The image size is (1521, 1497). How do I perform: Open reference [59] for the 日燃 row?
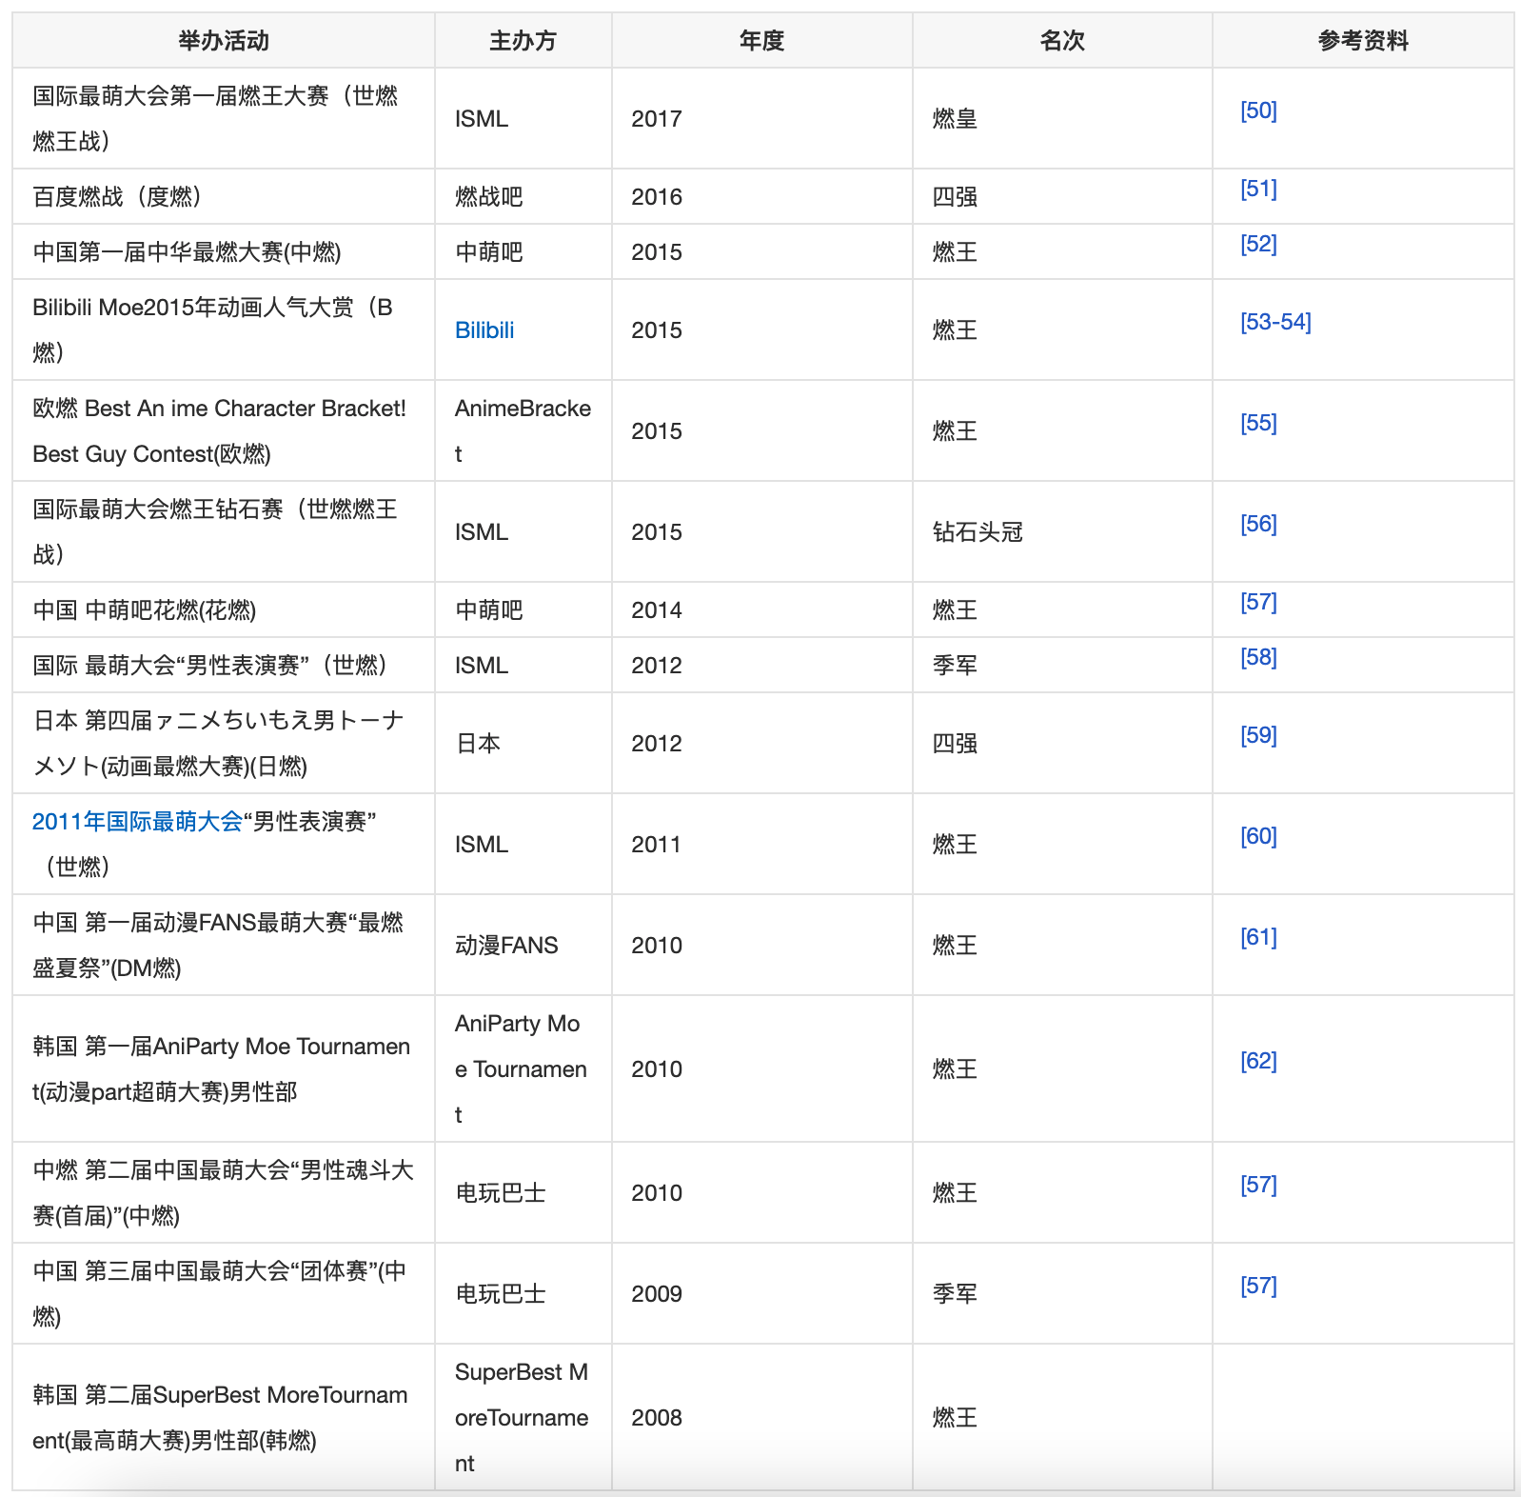[1257, 735]
